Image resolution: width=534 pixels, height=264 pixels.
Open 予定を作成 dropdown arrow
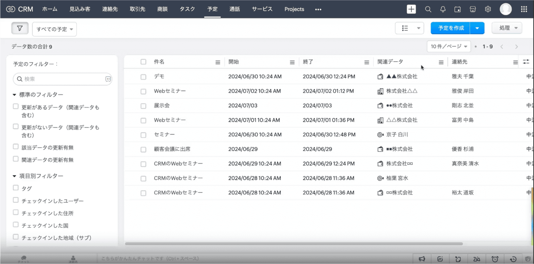point(477,28)
